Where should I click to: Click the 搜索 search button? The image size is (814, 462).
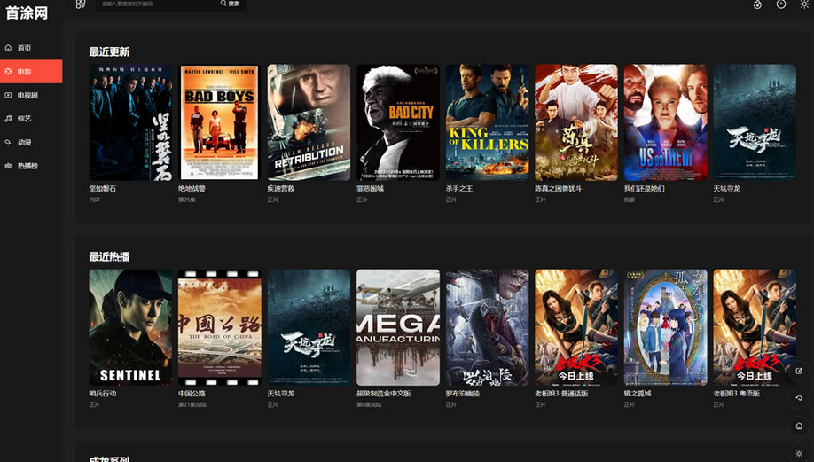(230, 4)
